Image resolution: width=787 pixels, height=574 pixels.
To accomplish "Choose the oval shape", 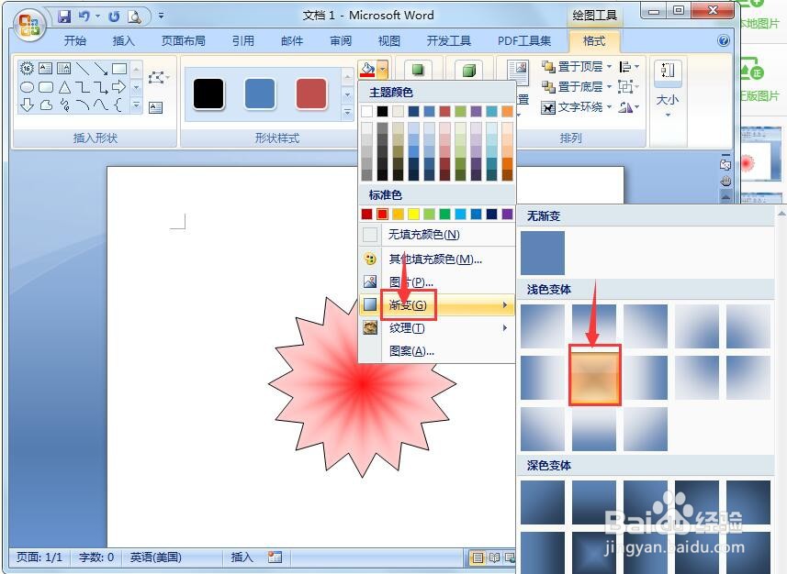I will tap(28, 87).
